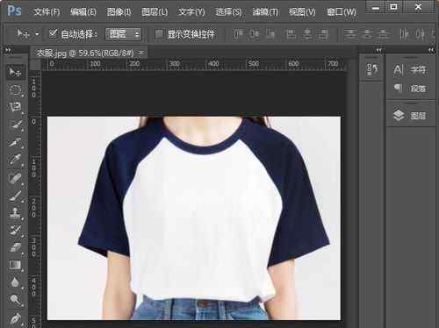Image resolution: width=439 pixels, height=328 pixels.
Task: Click the Align Bottom Edges icon
Action: [x=270, y=34]
